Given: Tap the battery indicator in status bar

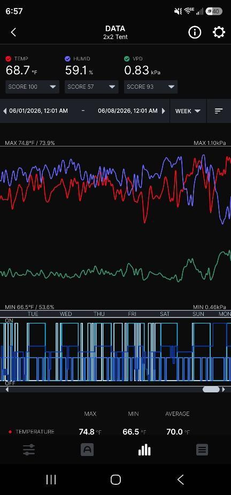Looking at the screenshot, I should click(x=214, y=11).
